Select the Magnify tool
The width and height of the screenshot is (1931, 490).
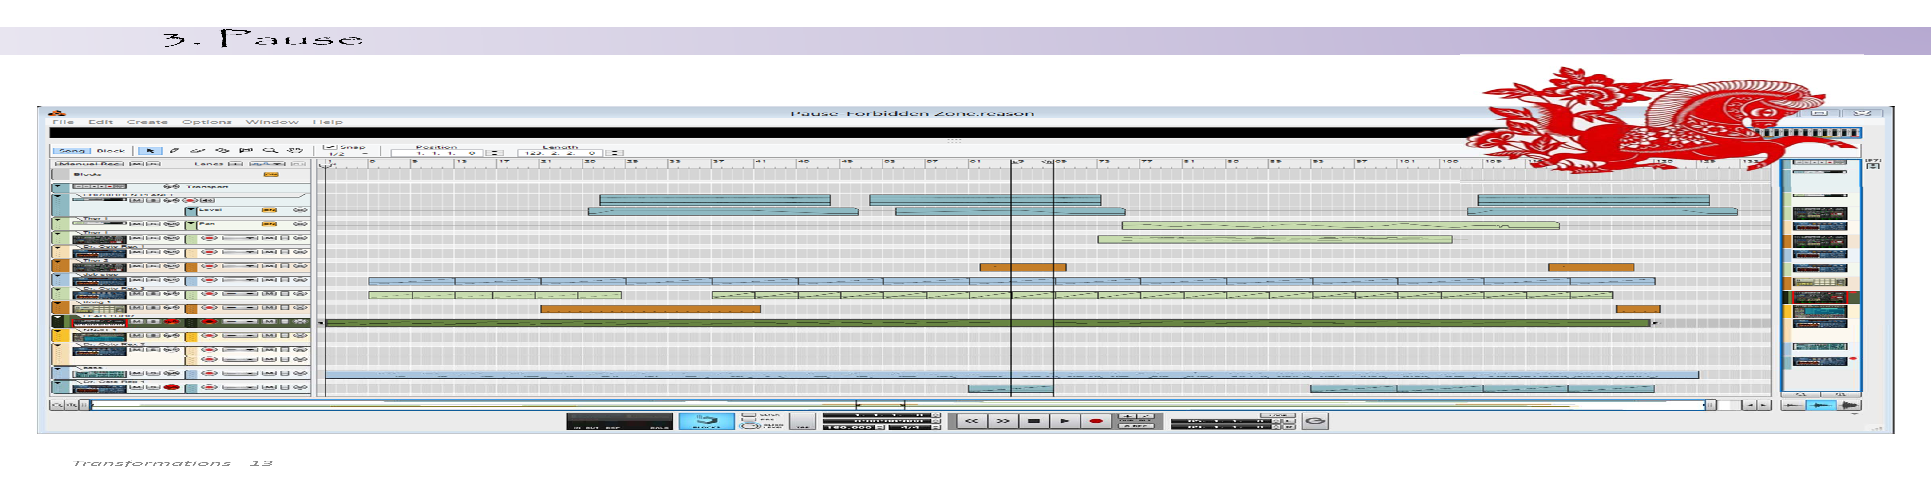[271, 151]
